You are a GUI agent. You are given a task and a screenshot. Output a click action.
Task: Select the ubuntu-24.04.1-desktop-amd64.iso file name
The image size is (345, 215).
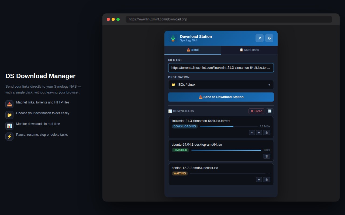[197, 145]
